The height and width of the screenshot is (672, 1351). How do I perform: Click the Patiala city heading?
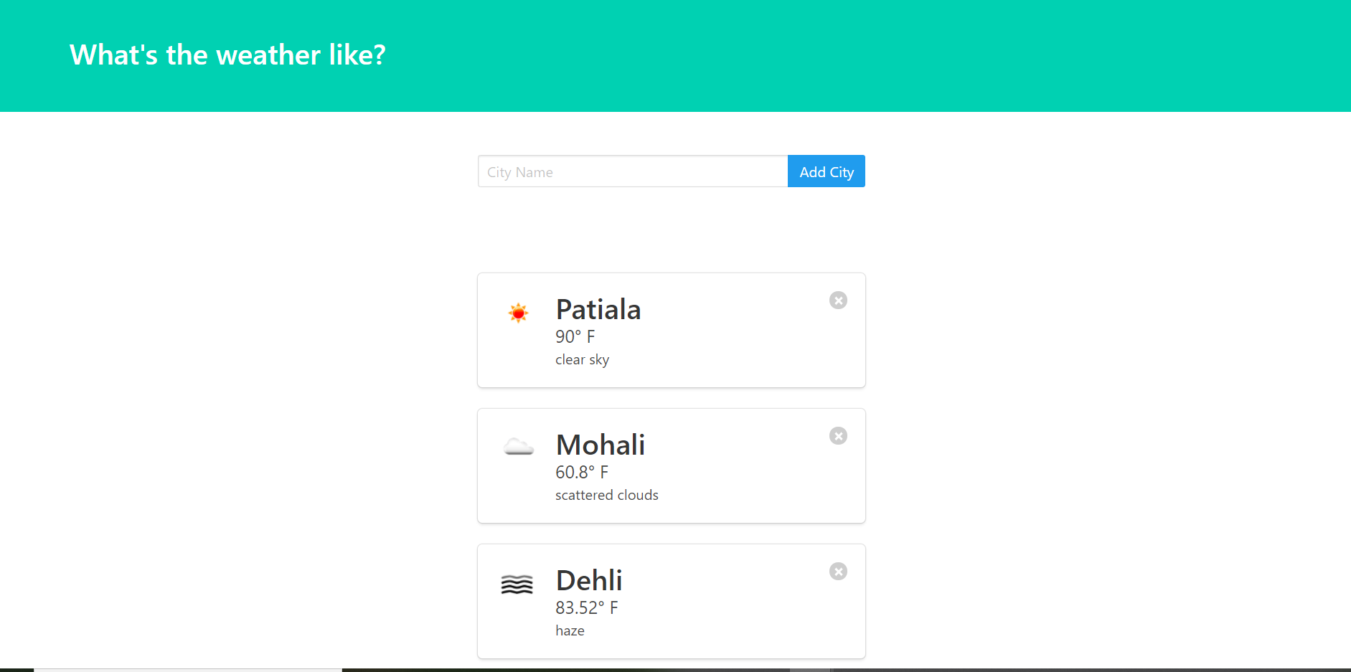pos(598,309)
